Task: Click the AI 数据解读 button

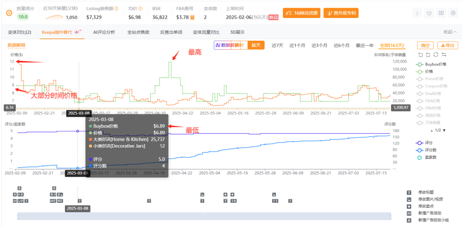Action: click(x=227, y=45)
